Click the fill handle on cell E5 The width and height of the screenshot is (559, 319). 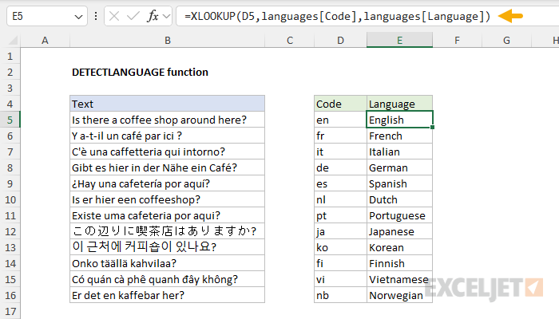tap(433, 127)
